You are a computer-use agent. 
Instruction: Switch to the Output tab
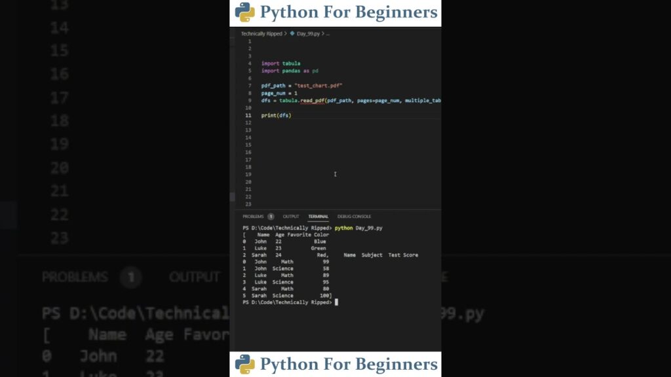(291, 217)
